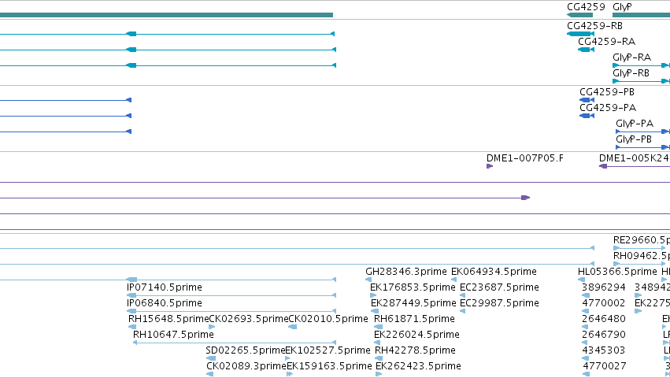This screenshot has width=670, height=378.
Task: Select the CK02010.5prime EST label
Action: [x=328, y=319]
